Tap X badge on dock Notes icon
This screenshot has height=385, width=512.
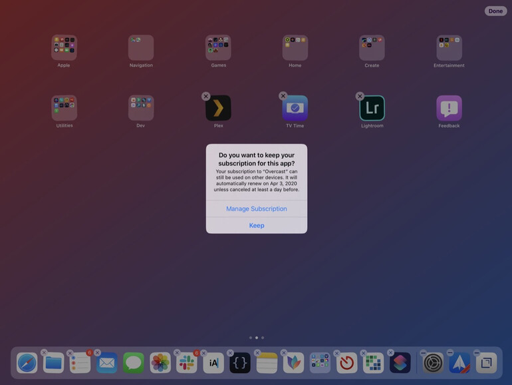click(x=257, y=352)
